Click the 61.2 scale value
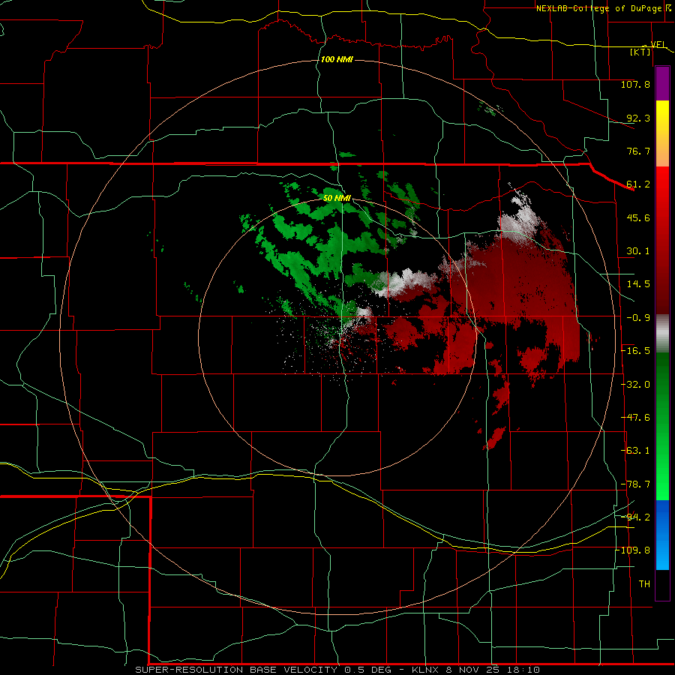The width and height of the screenshot is (675, 675). click(638, 184)
